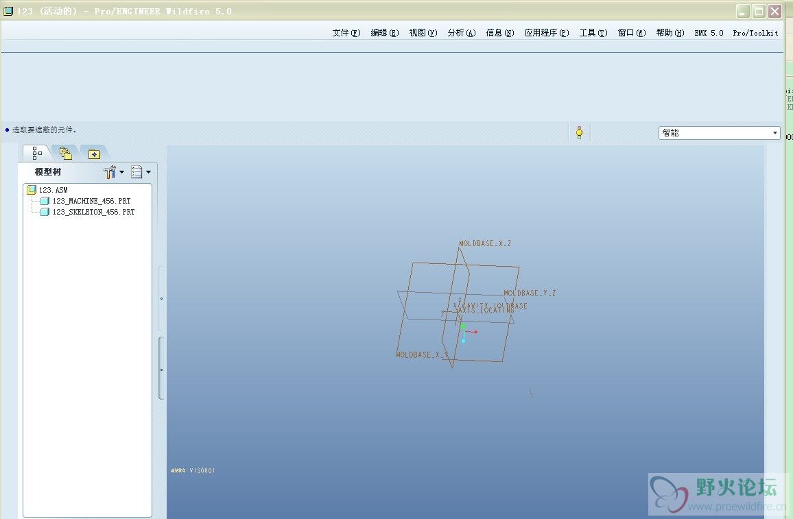Image resolution: width=793 pixels, height=519 pixels.
Task: Expand the model tree show dropdown arrow
Action: [x=149, y=172]
